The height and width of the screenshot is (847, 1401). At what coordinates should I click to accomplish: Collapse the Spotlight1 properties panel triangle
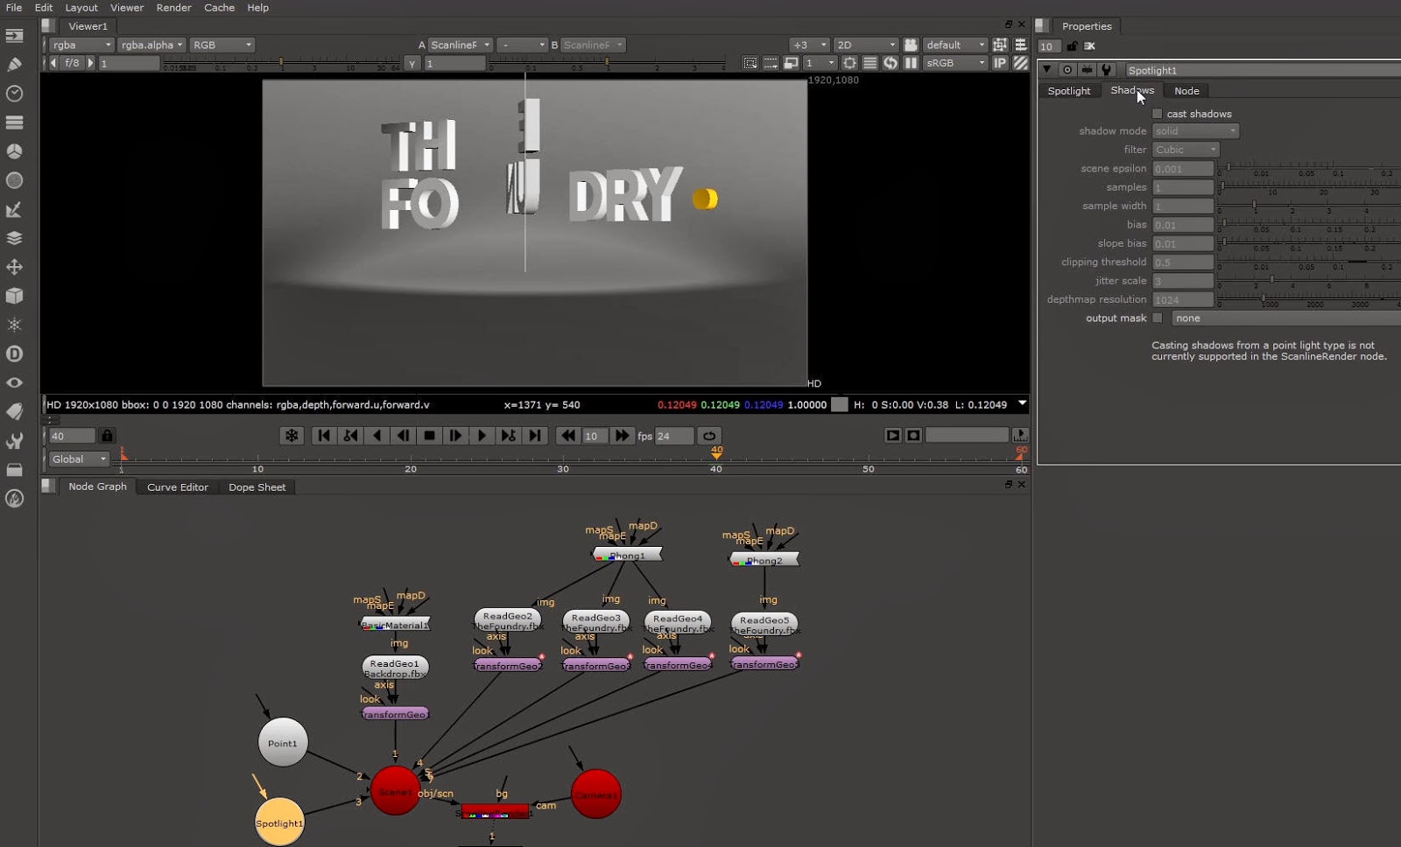pos(1046,70)
